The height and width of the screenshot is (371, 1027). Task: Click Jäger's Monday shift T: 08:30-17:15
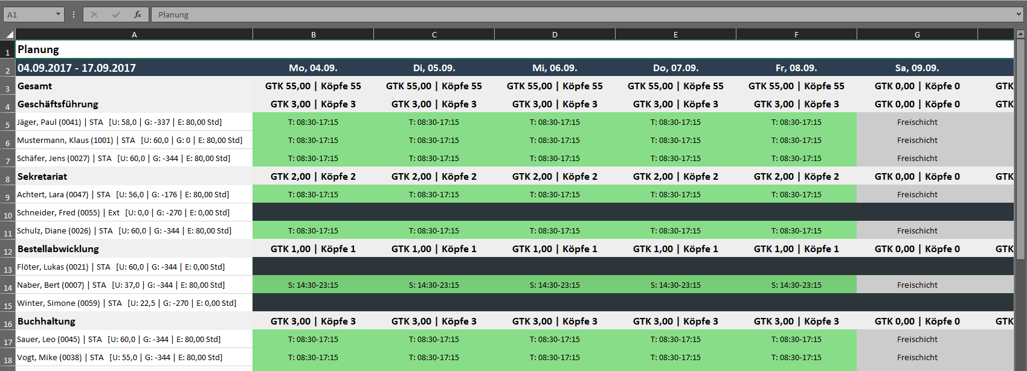tap(313, 122)
